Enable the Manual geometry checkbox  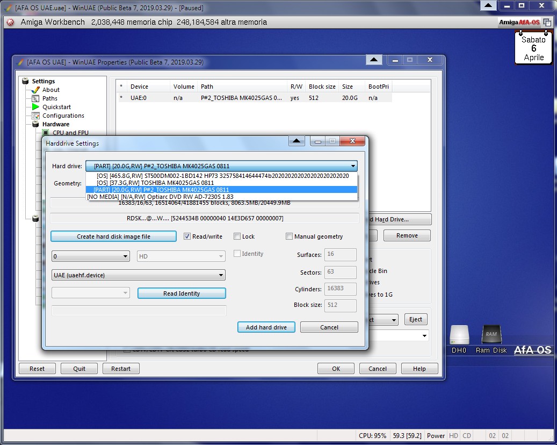290,236
